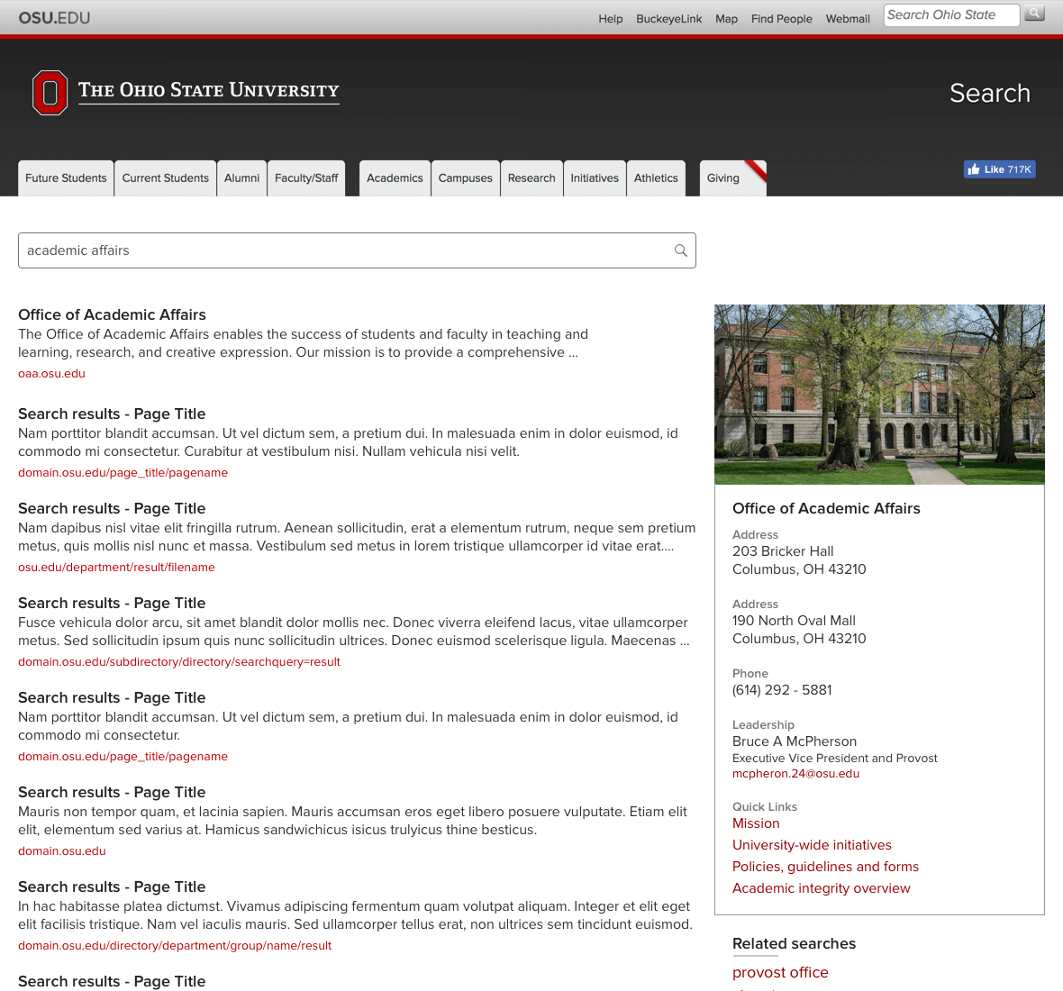Select the Future Students tab

(x=66, y=178)
